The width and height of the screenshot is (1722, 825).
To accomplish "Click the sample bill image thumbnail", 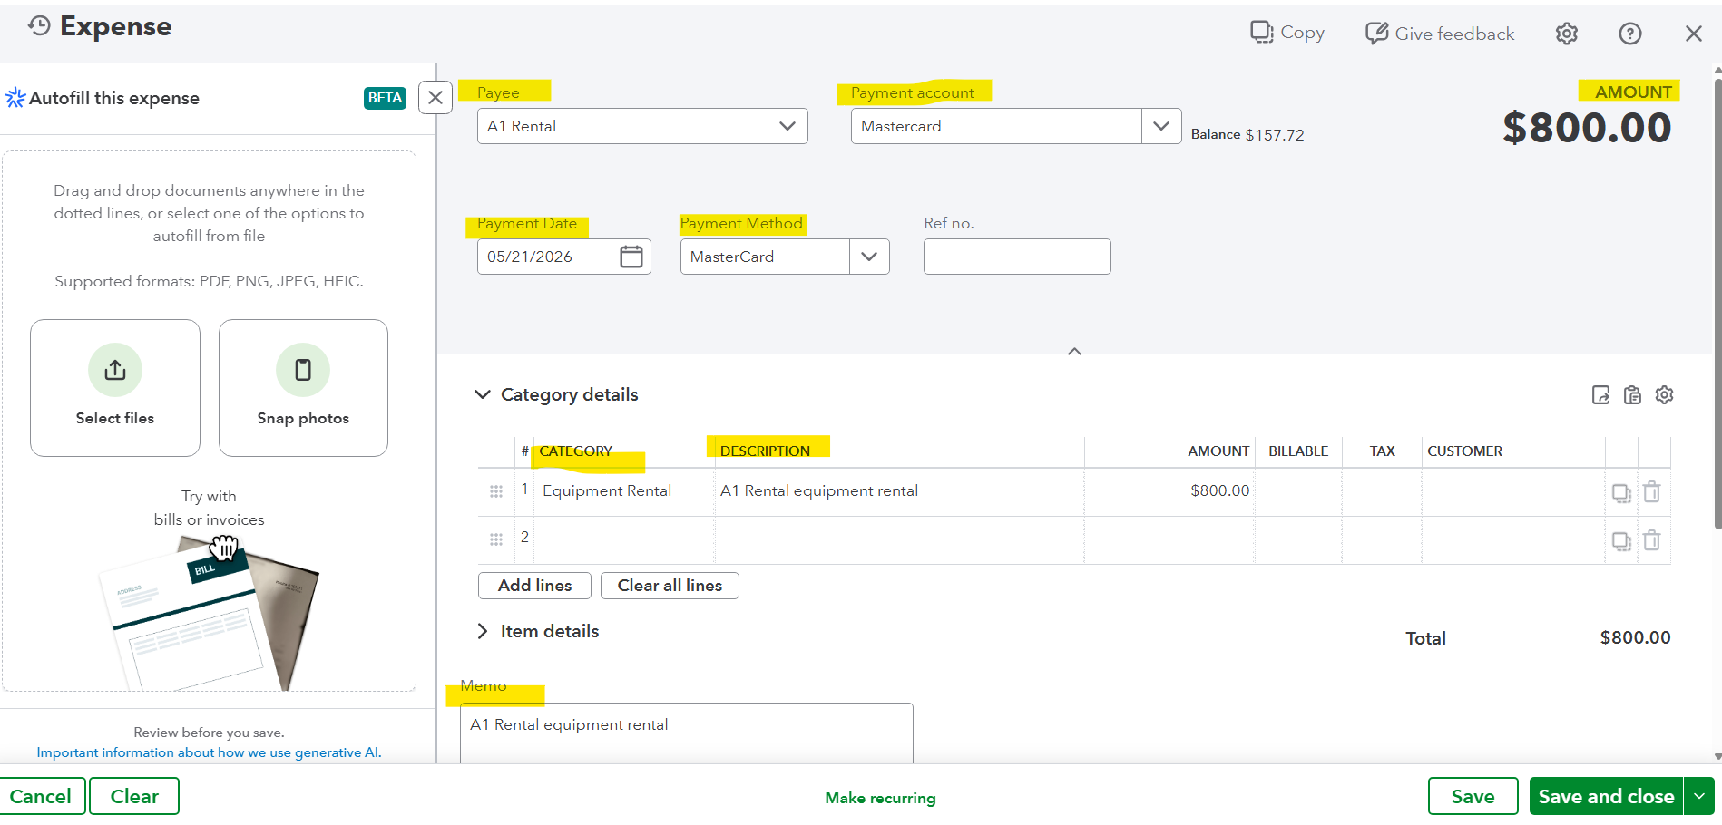I will pos(209,613).
